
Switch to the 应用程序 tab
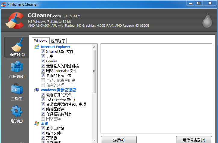click(58, 41)
